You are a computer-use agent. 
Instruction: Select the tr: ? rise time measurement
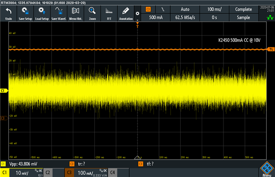82,164
